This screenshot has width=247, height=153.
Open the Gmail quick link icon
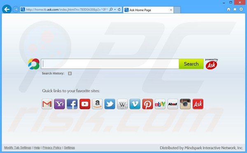47,104
